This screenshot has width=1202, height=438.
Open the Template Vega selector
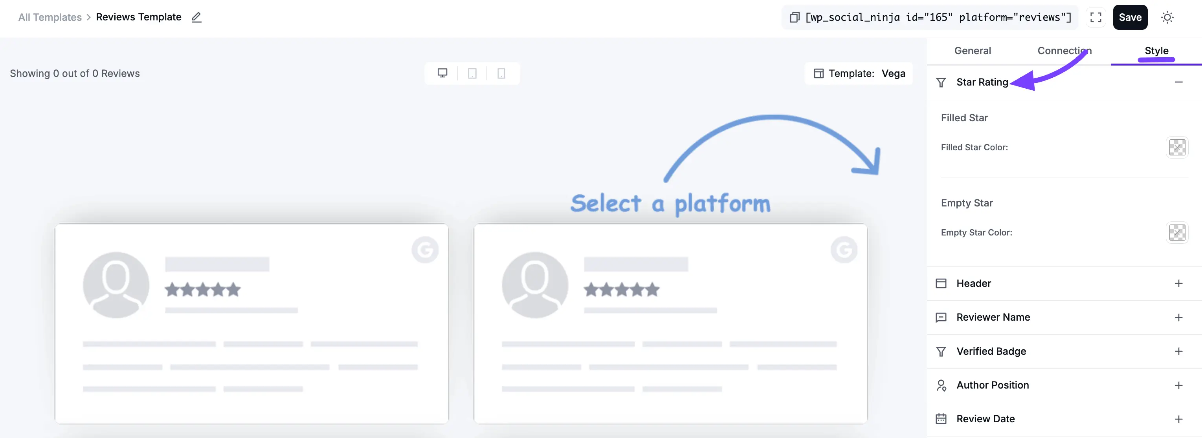pos(859,73)
